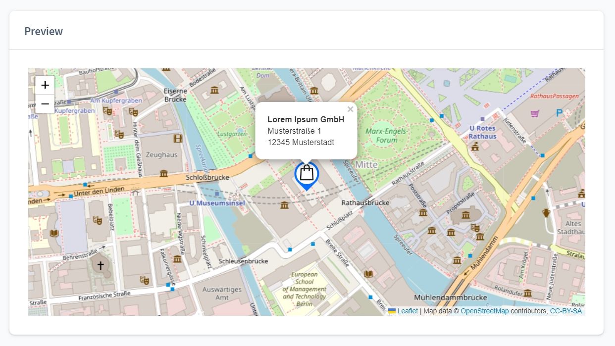
Task: Select the "Marx-Engels-Forum" label
Action: [387, 136]
